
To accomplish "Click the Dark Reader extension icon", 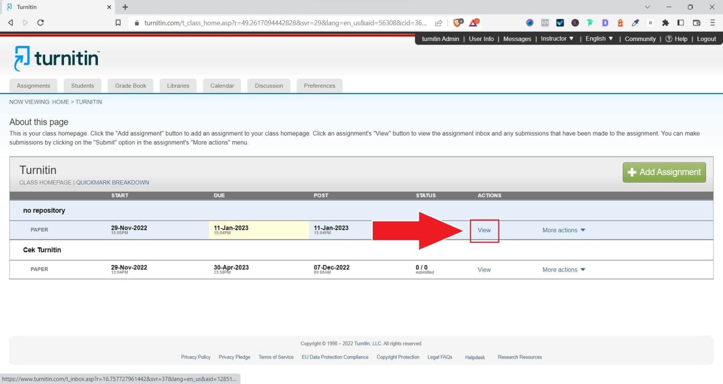I will (606, 22).
